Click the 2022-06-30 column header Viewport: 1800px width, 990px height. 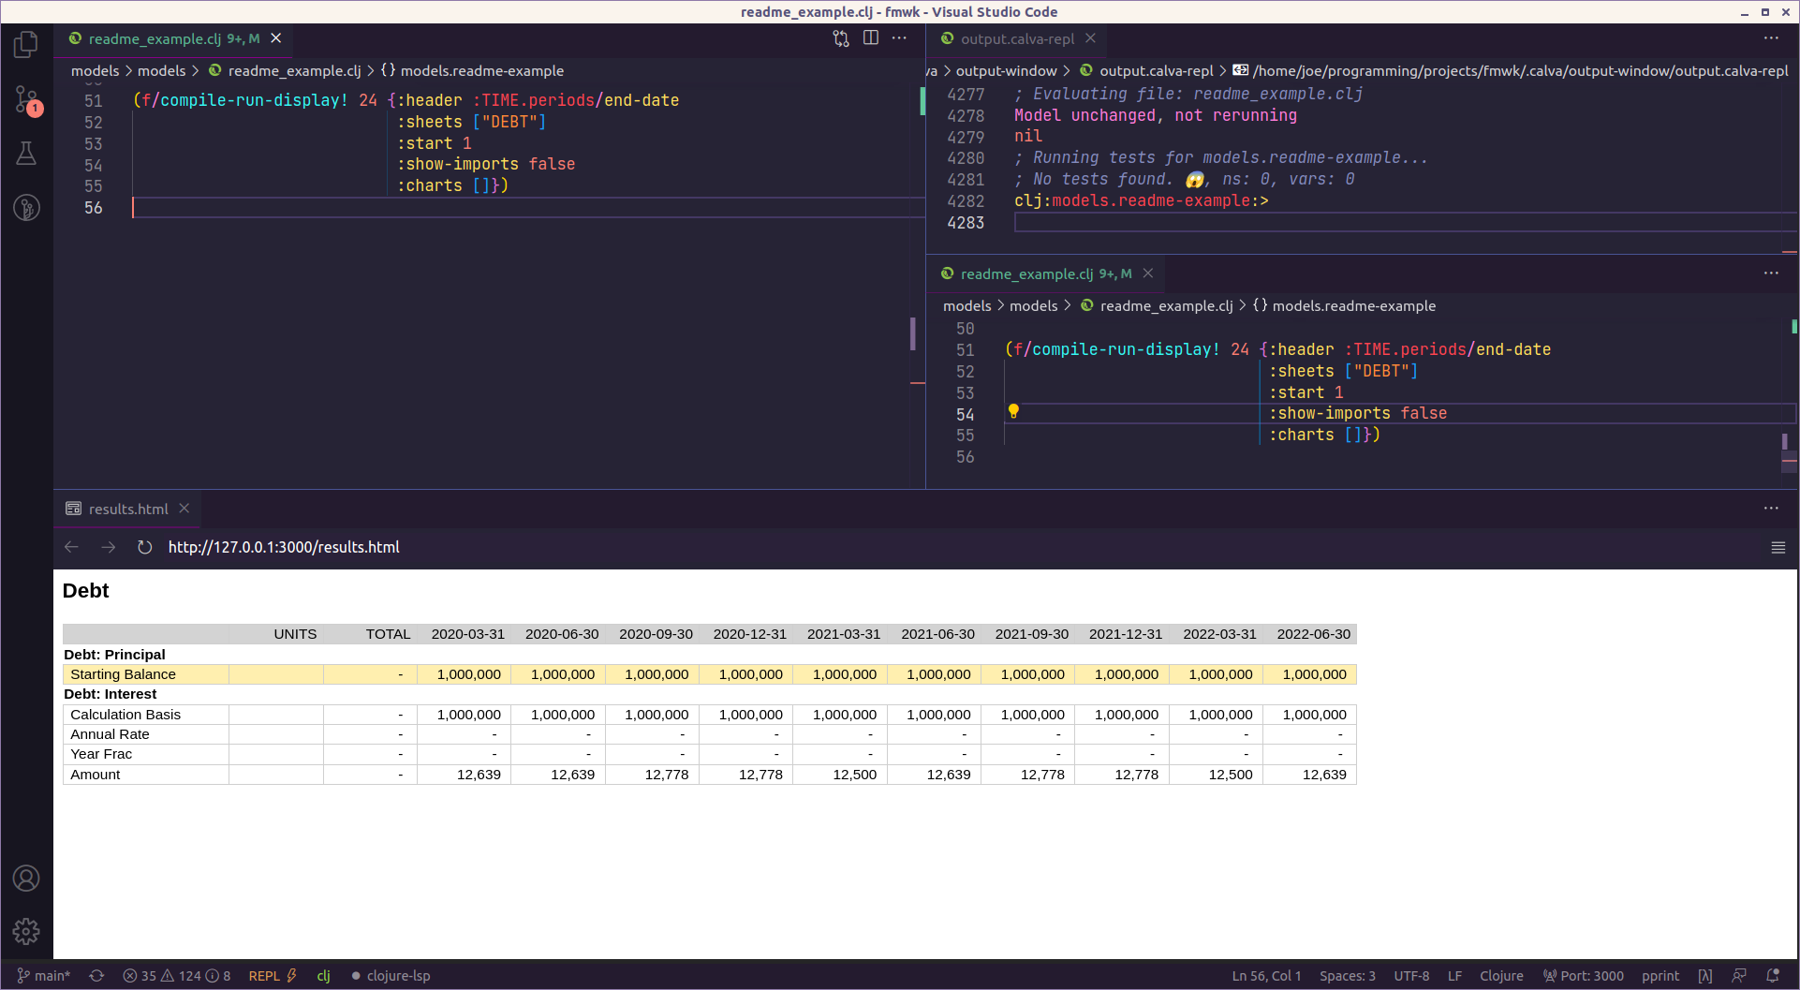click(x=1313, y=634)
